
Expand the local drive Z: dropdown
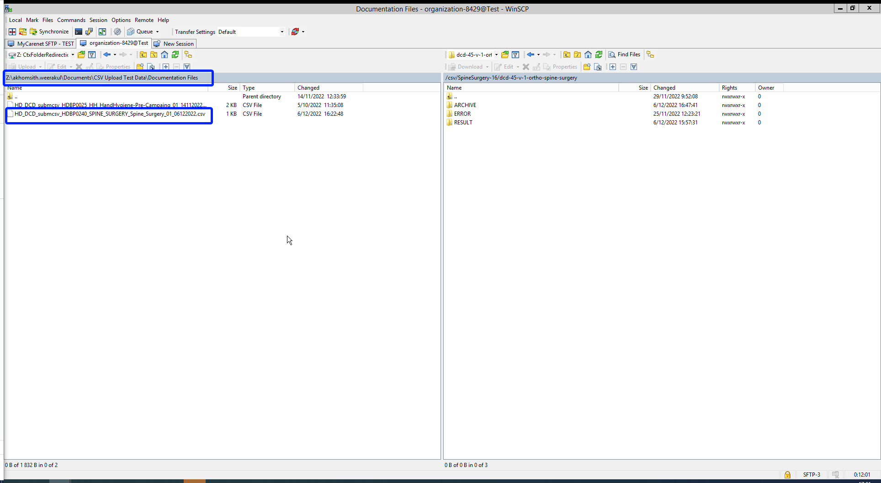[73, 55]
